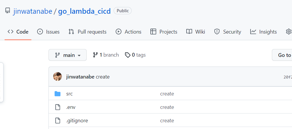Open the Insights tab
The height and width of the screenshot is (129, 292).
click(263, 32)
